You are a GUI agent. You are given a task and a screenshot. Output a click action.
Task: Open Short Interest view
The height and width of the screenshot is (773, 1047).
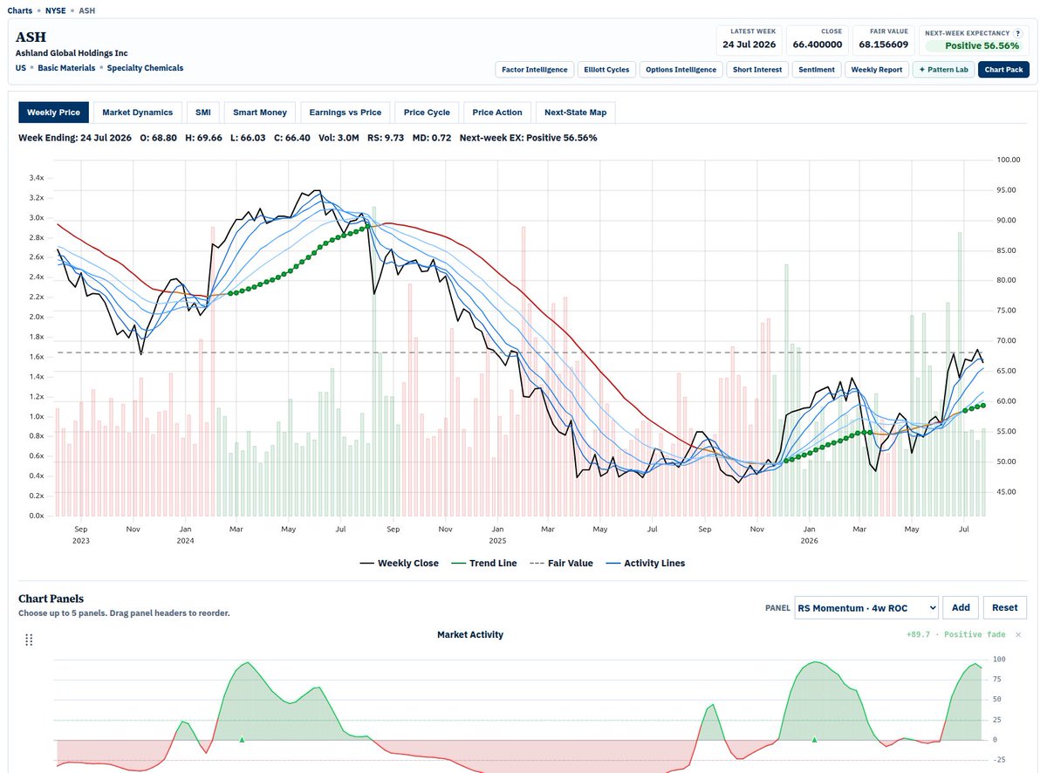tap(756, 70)
